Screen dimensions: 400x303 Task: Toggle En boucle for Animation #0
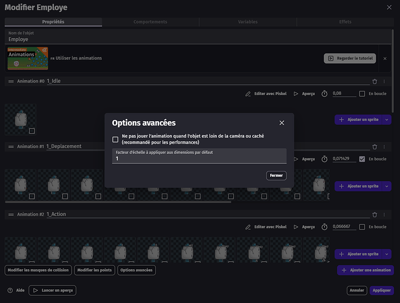(x=362, y=94)
